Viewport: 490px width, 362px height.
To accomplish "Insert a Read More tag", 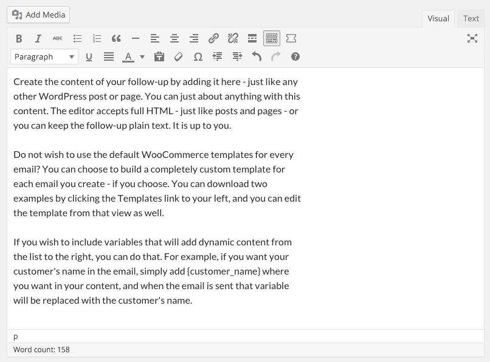I will pos(252,38).
